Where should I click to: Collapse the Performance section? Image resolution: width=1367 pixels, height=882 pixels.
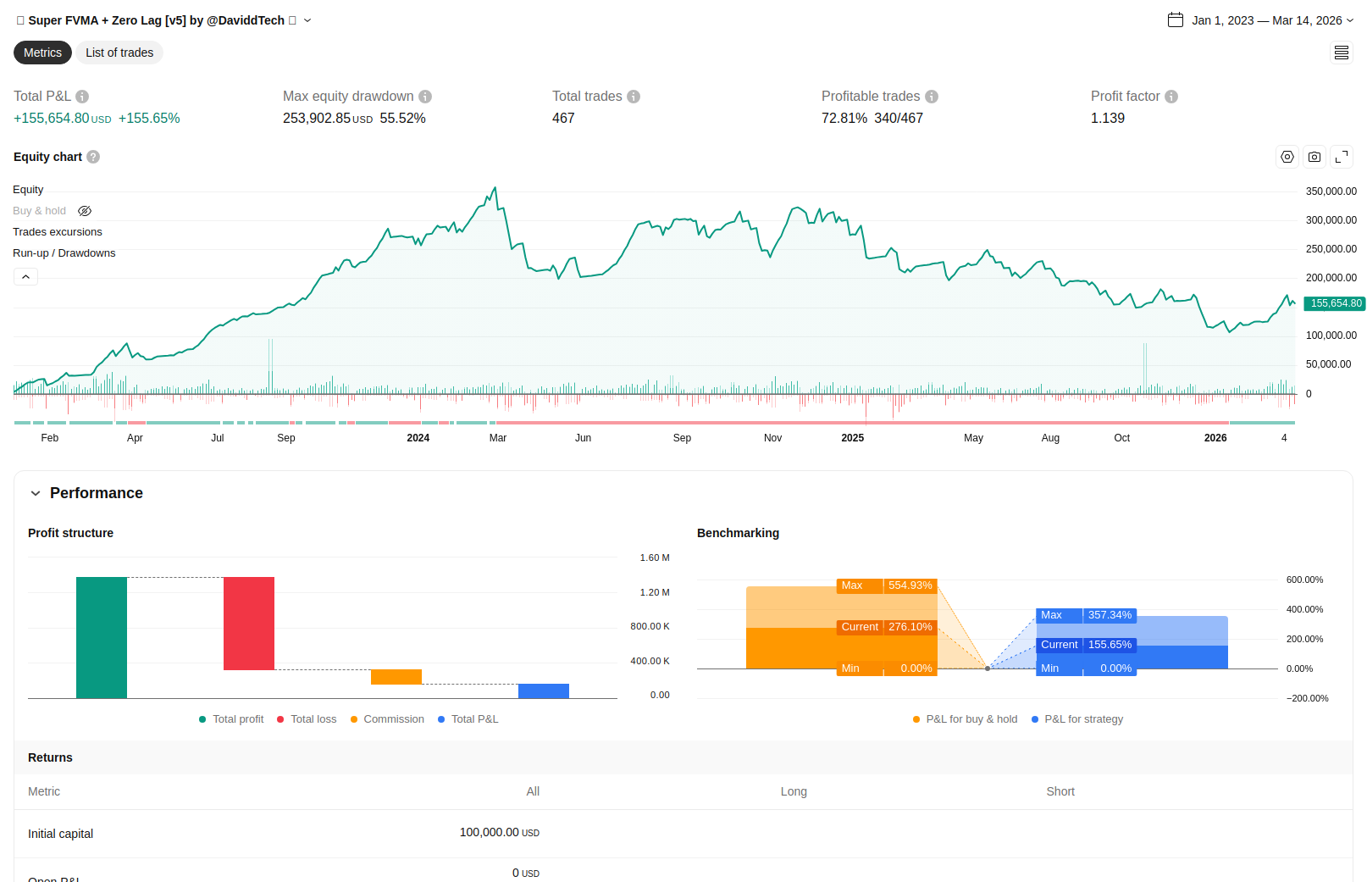coord(36,493)
